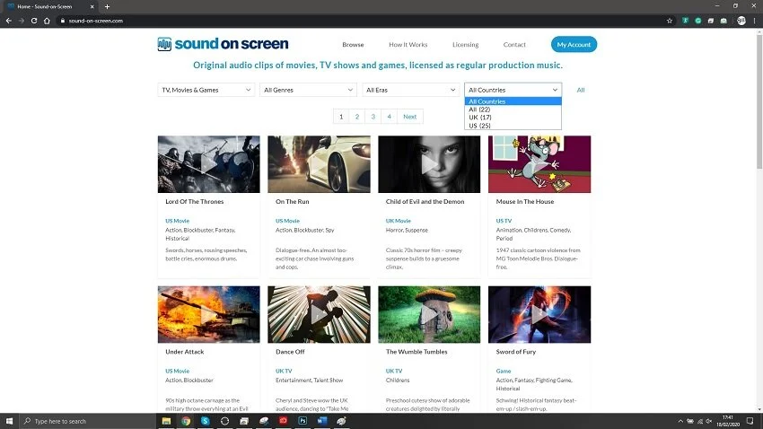Reload the page using the refresh icon

[x=34, y=21]
